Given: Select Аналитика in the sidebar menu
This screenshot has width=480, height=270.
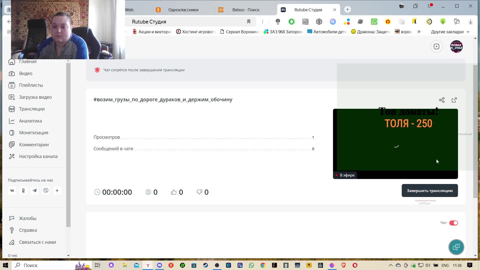Looking at the screenshot, I should click(30, 121).
